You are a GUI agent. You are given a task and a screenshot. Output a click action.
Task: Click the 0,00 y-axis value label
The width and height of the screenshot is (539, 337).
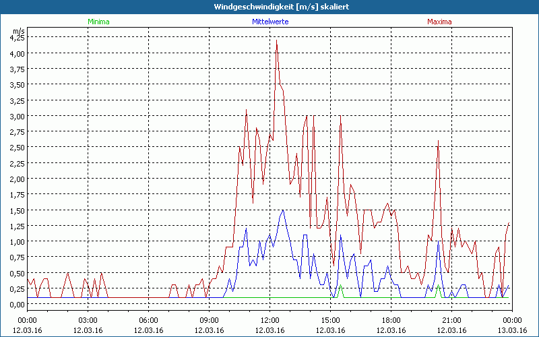(x=17, y=305)
